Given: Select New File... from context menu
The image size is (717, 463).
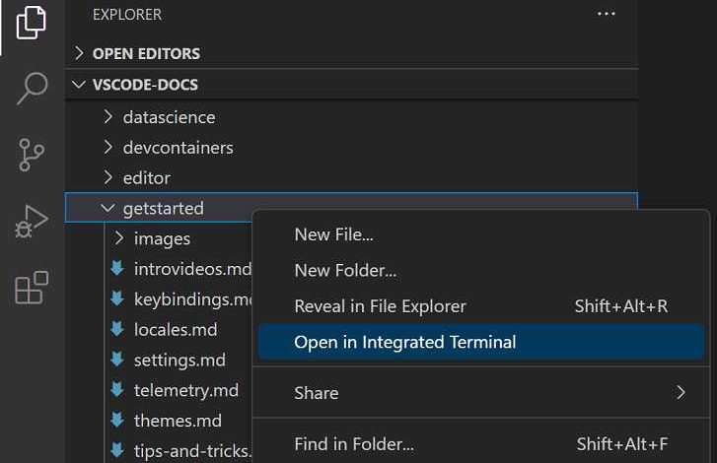Looking at the screenshot, I should [x=333, y=234].
